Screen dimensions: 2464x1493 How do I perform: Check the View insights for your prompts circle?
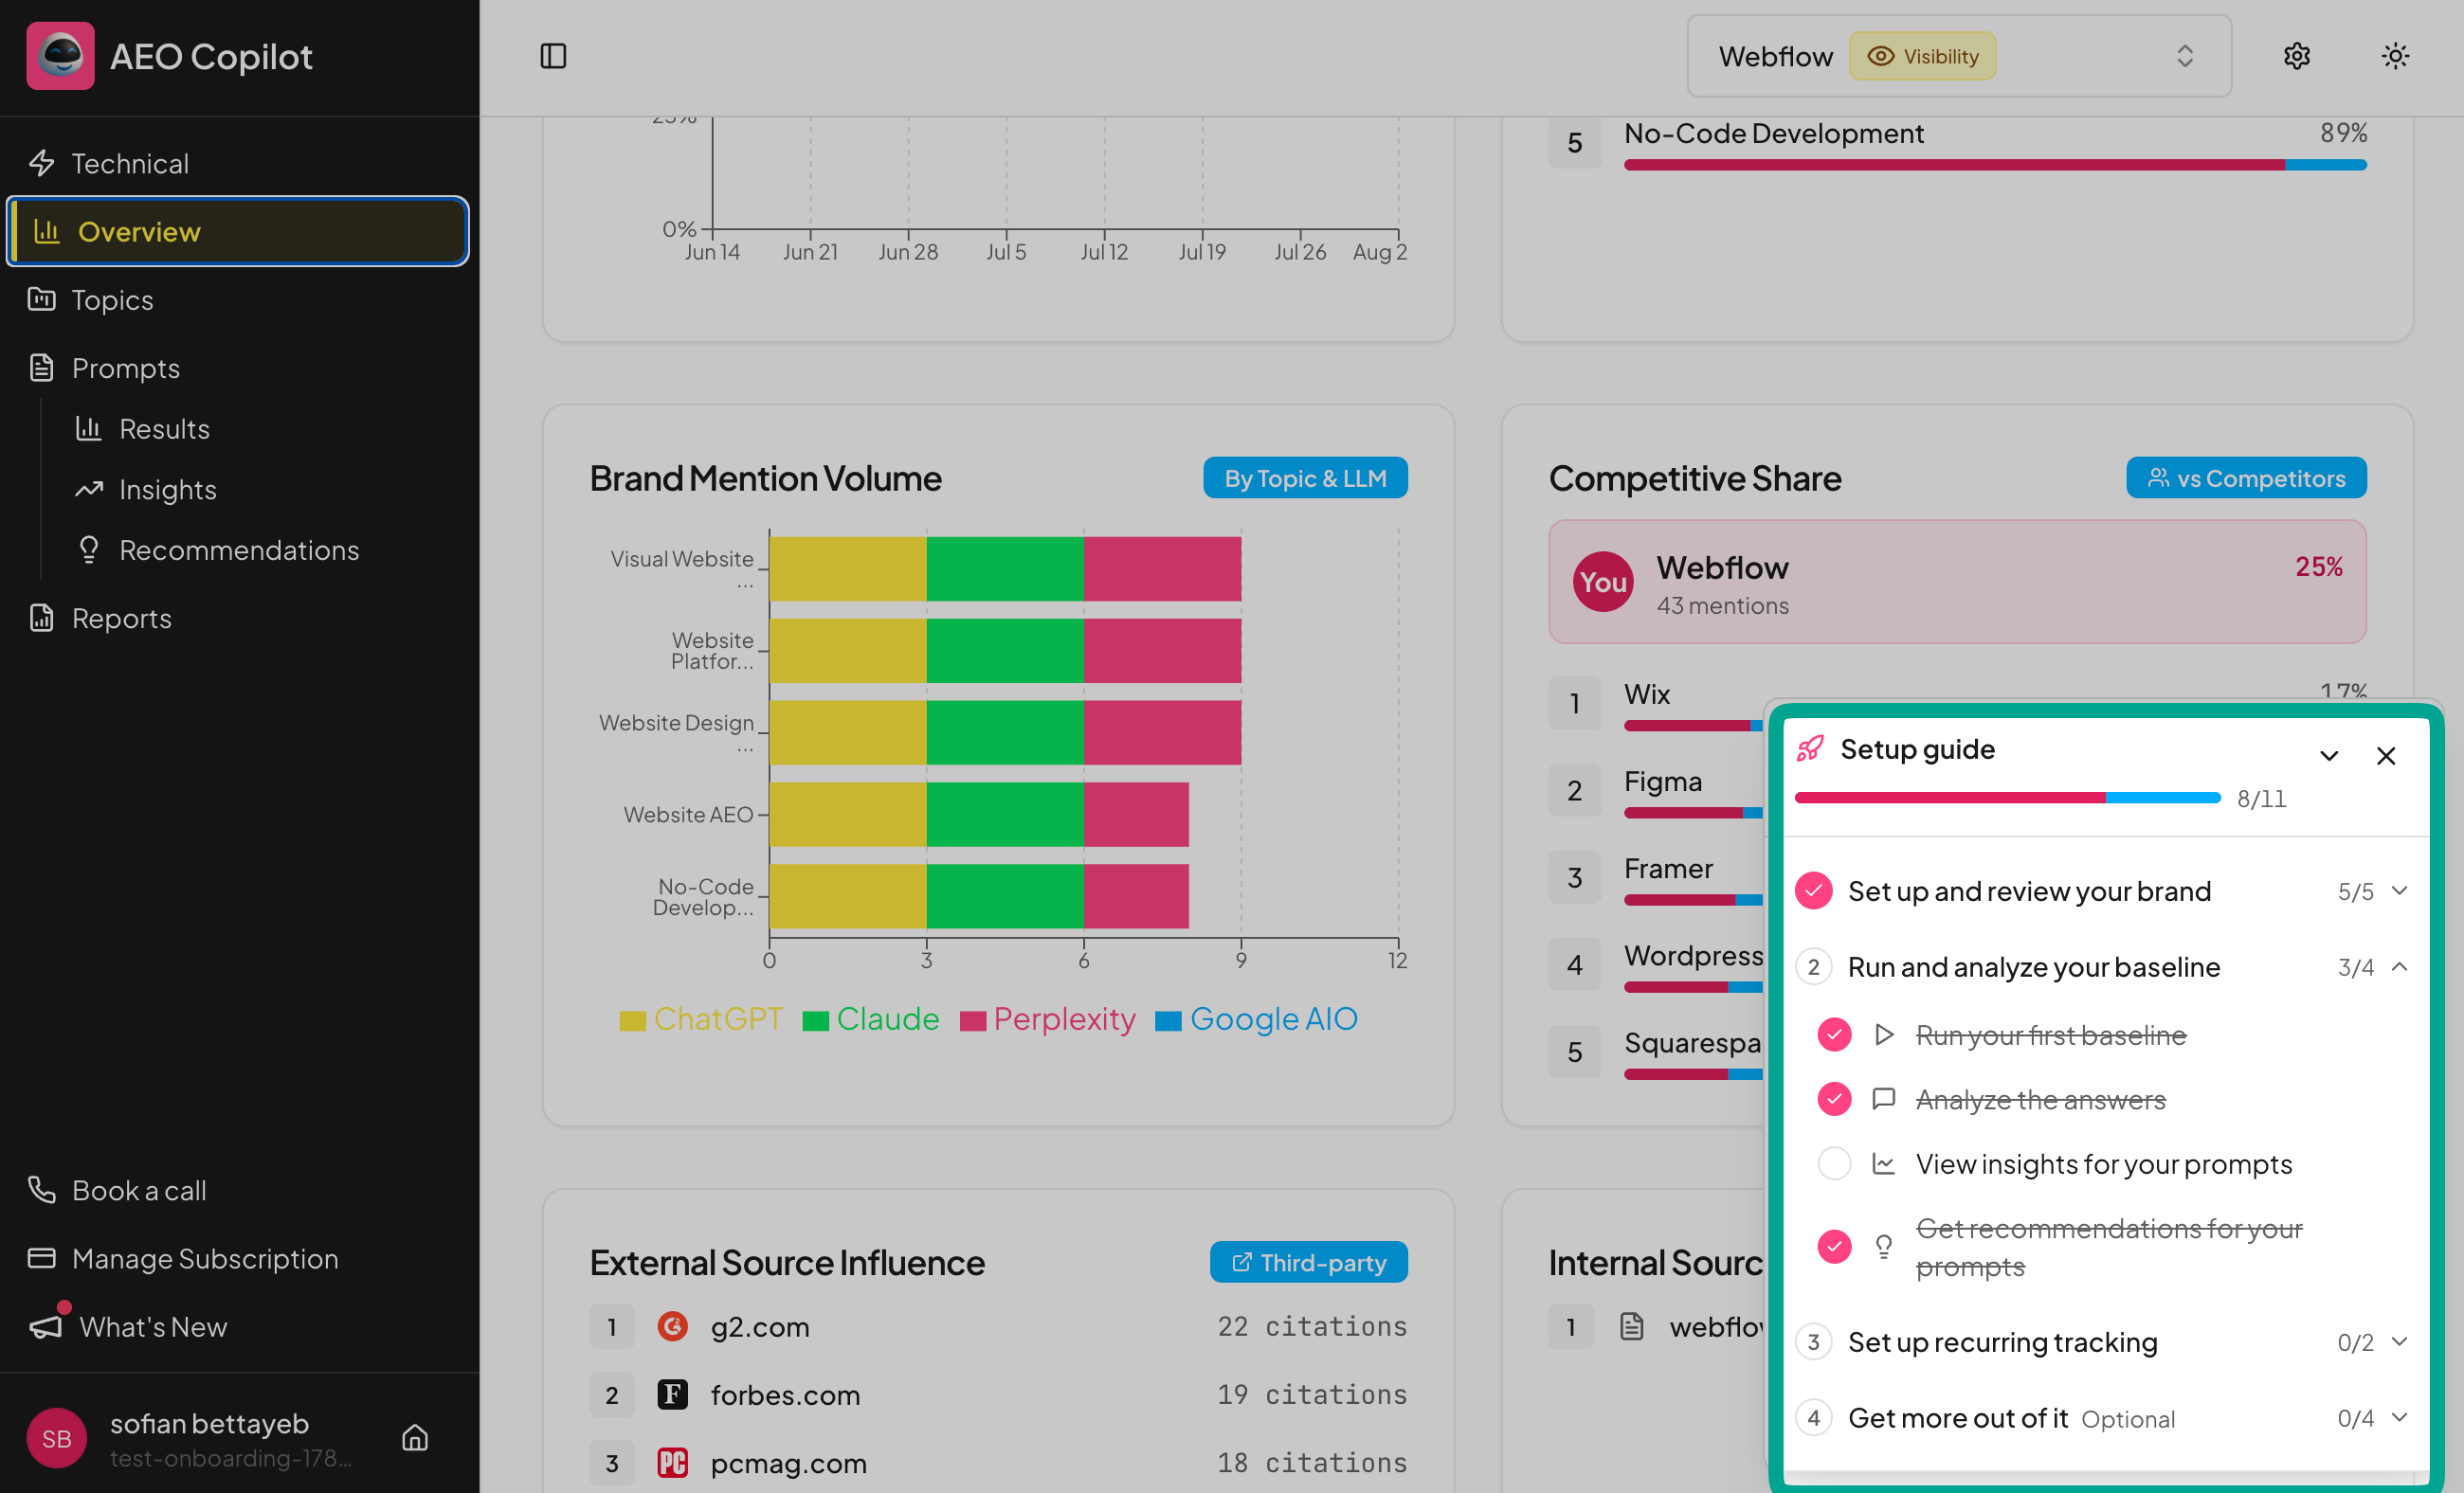[1834, 1164]
